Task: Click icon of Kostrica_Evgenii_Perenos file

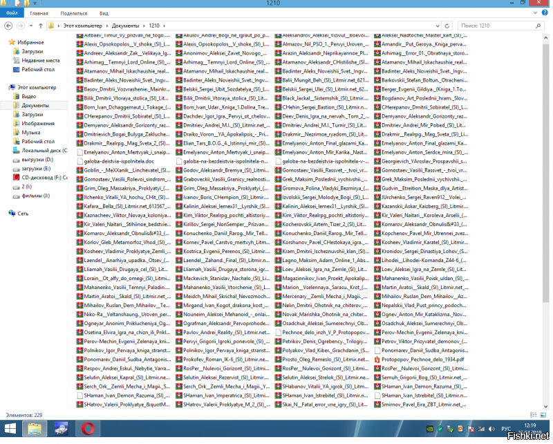Action: pyautogui.click(x=179, y=251)
